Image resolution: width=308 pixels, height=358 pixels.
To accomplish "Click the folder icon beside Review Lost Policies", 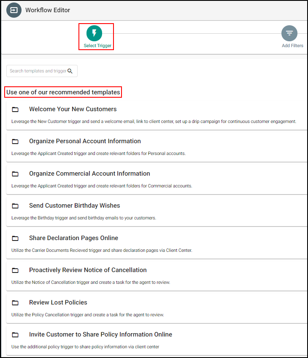I will tap(15, 303).
